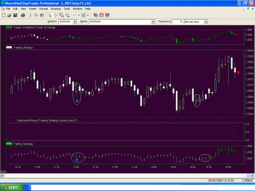Click the red last candle in the main chart
255x191 pixels.
238,72
